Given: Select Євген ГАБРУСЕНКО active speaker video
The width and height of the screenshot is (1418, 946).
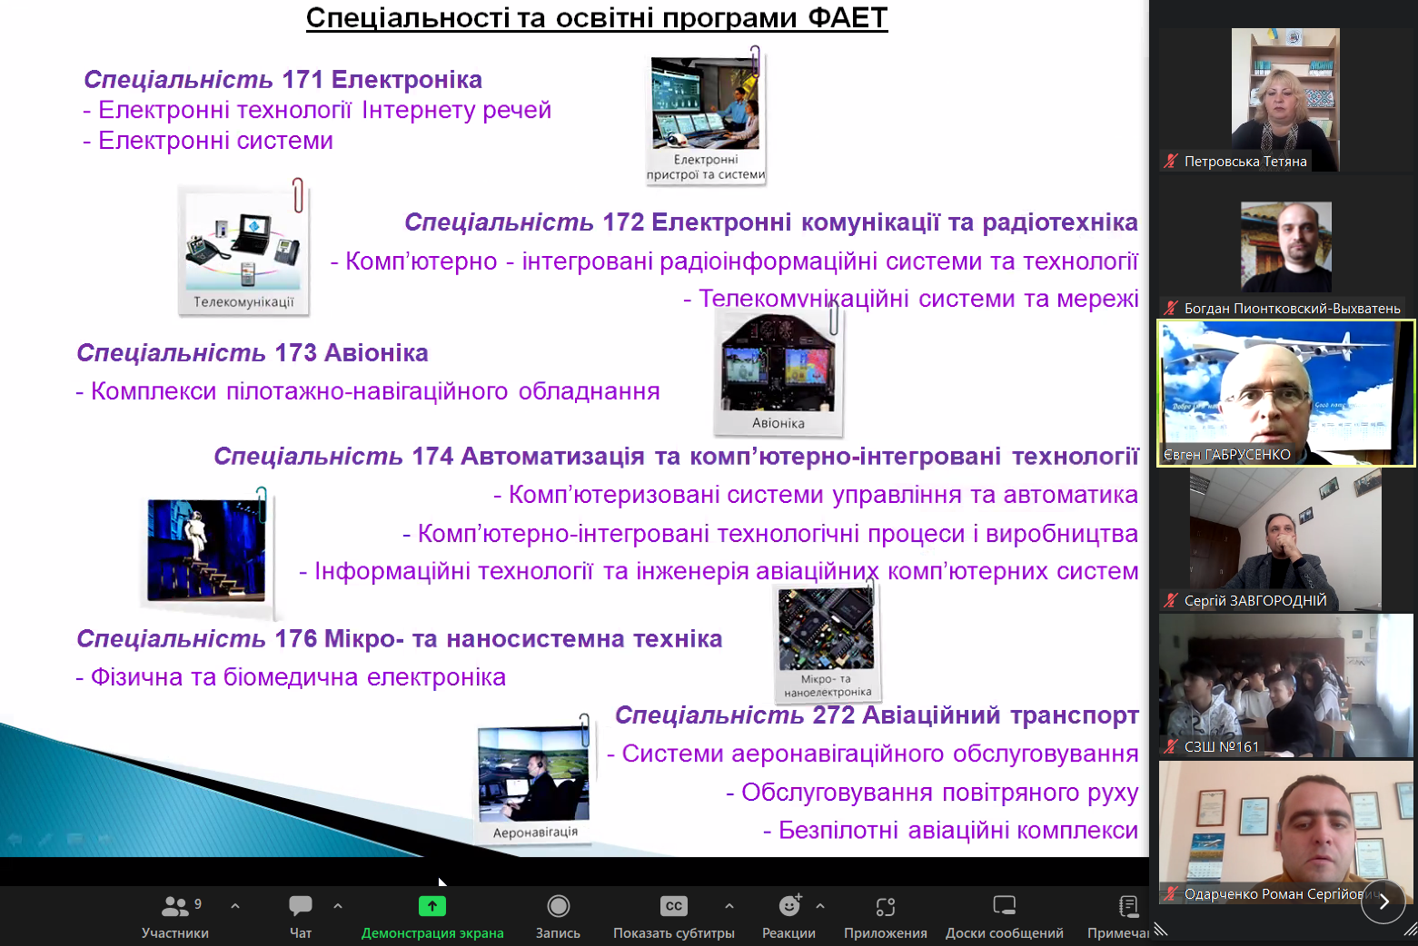Looking at the screenshot, I should point(1284,393).
